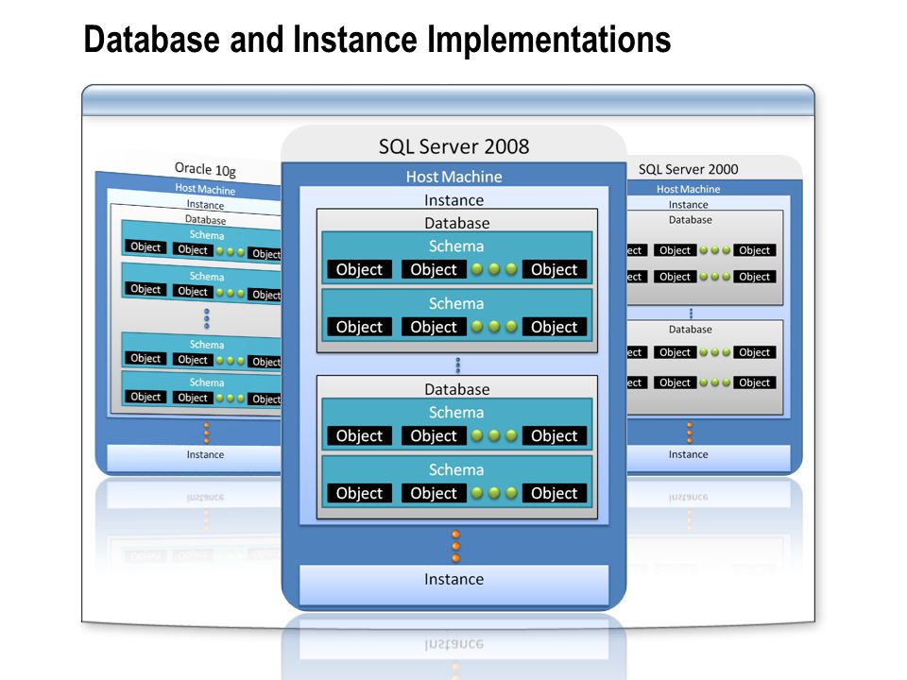
Task: Click the orange dots above SQL Server 2000's bottom Instance
Action: pos(690,433)
